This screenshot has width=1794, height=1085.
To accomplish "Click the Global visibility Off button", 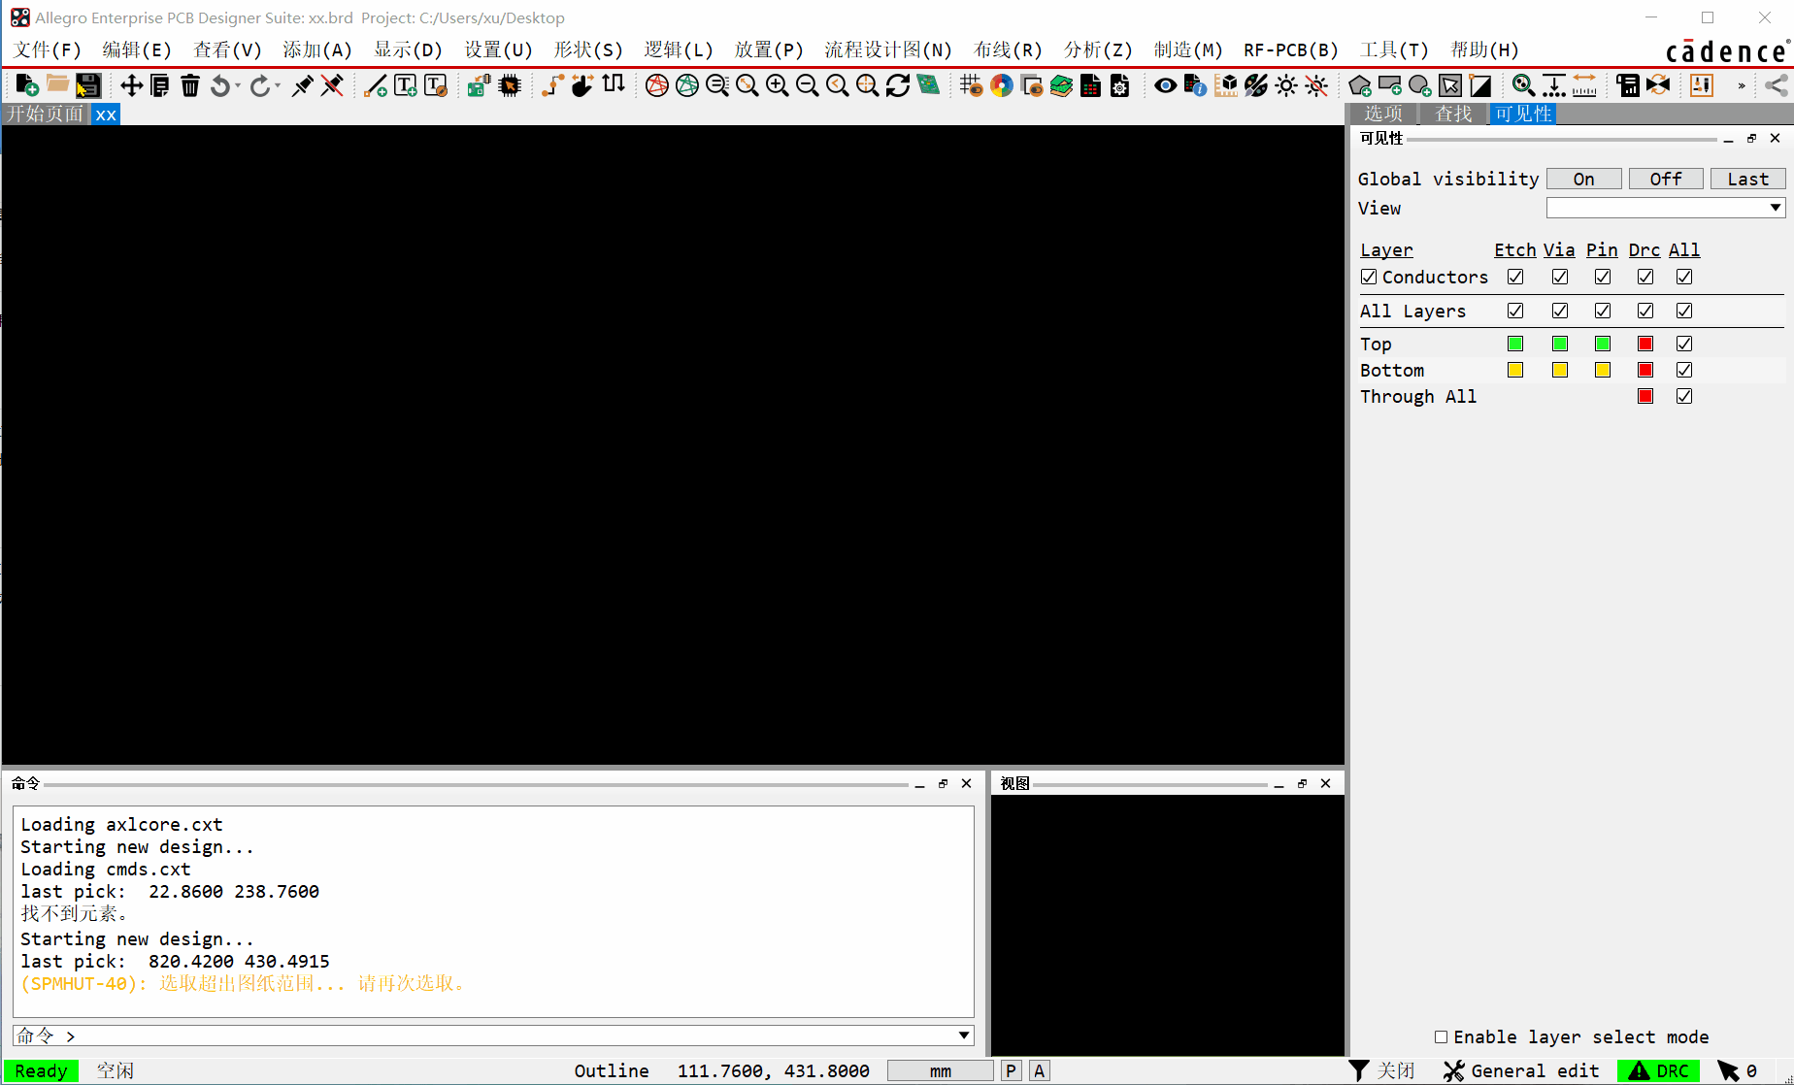I will click(1665, 180).
